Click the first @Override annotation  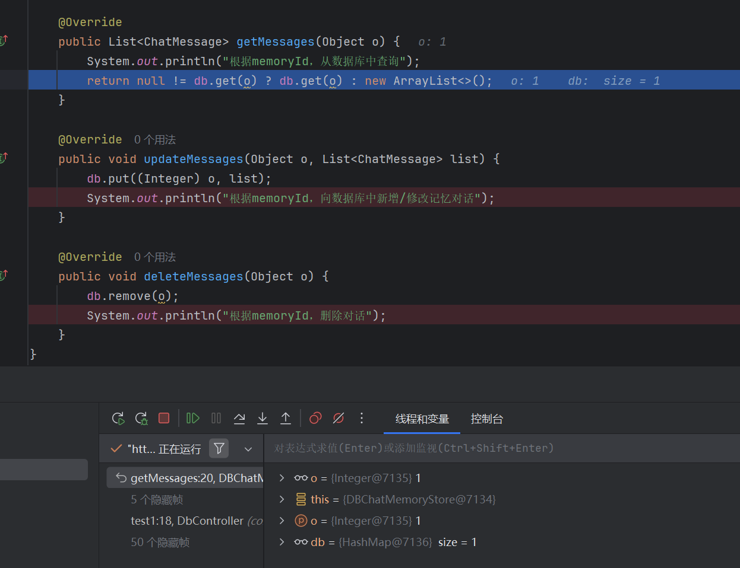[90, 22]
